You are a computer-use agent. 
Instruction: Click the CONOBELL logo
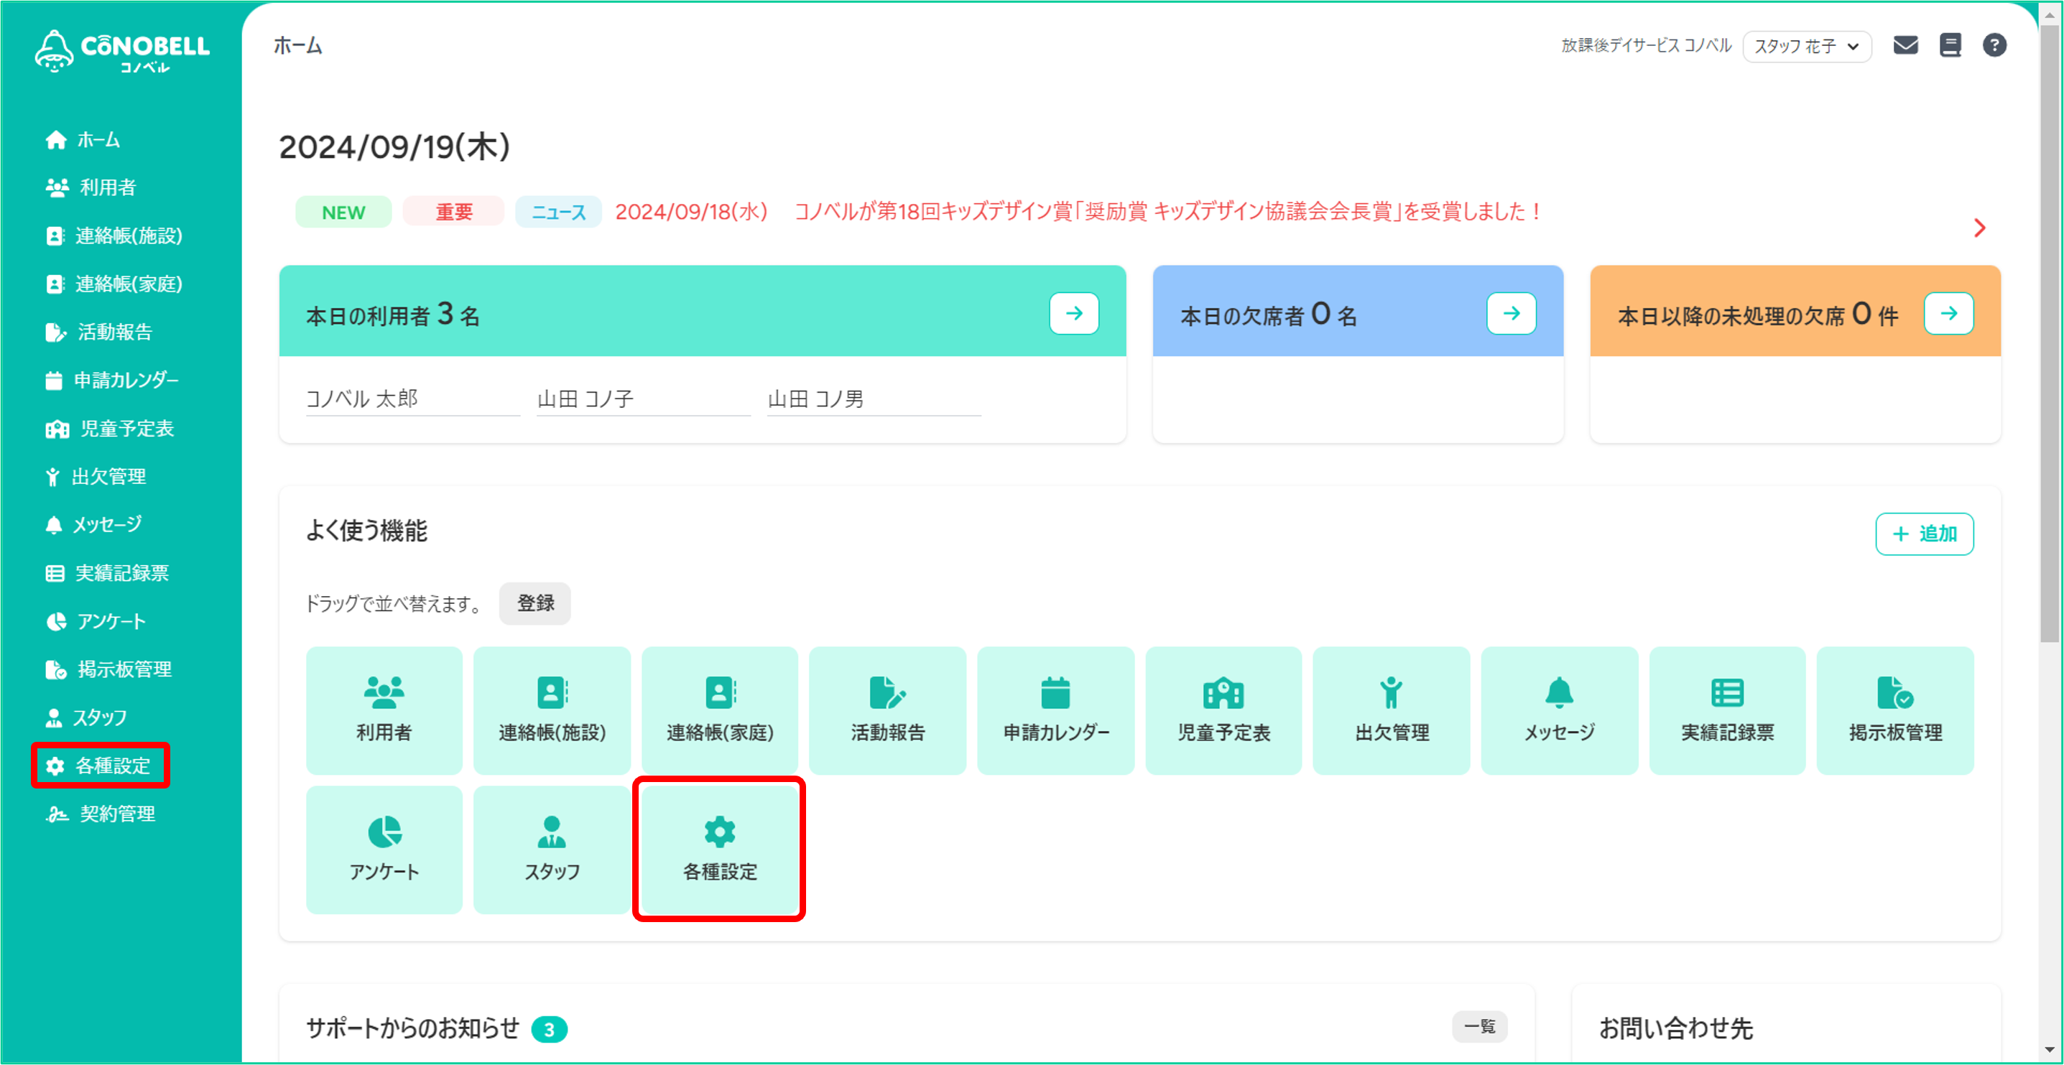pos(123,51)
